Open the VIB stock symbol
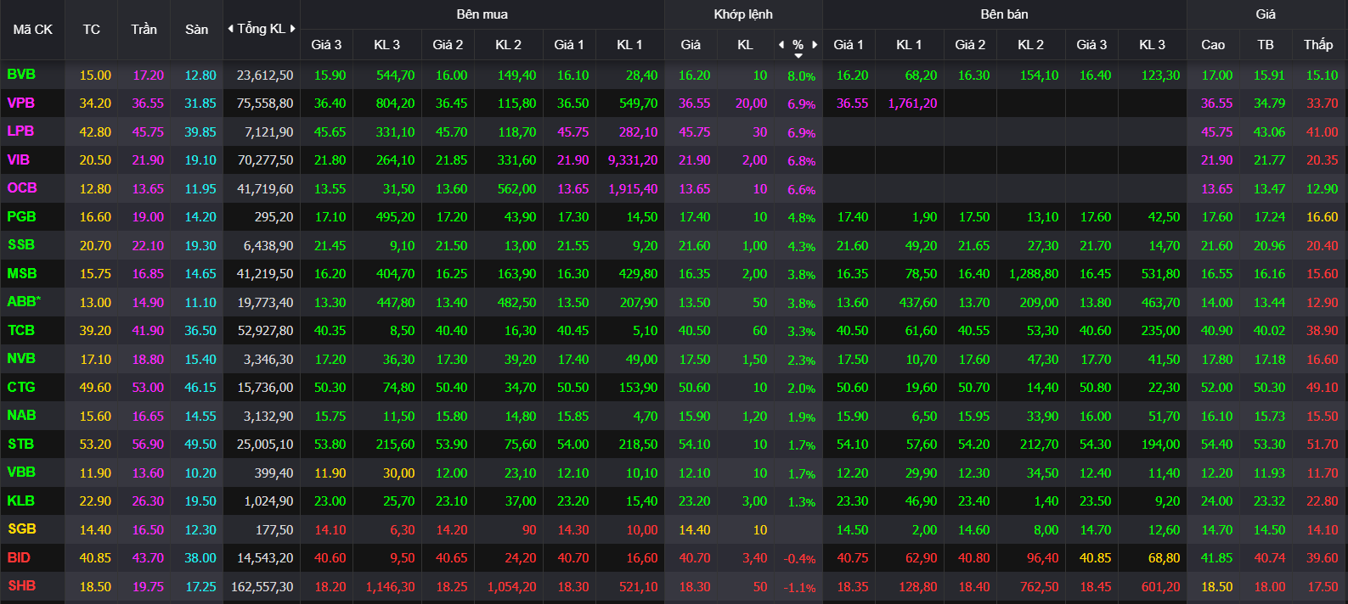 point(18,159)
